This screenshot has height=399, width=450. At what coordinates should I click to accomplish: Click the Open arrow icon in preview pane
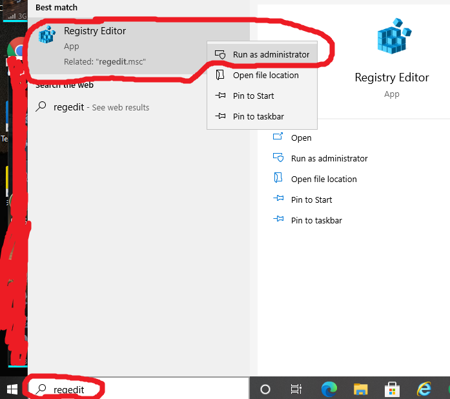click(278, 136)
